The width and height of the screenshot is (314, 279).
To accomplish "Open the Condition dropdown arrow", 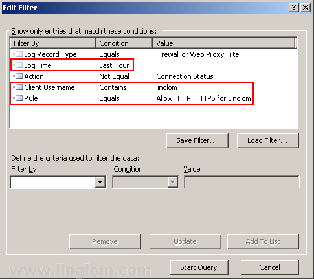I will 172,182.
